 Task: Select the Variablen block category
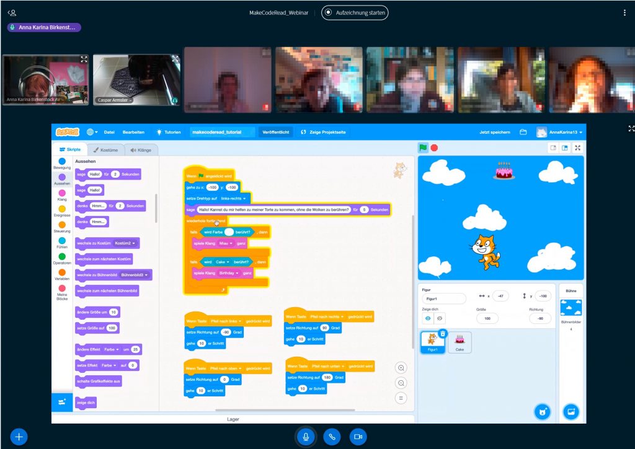62,274
